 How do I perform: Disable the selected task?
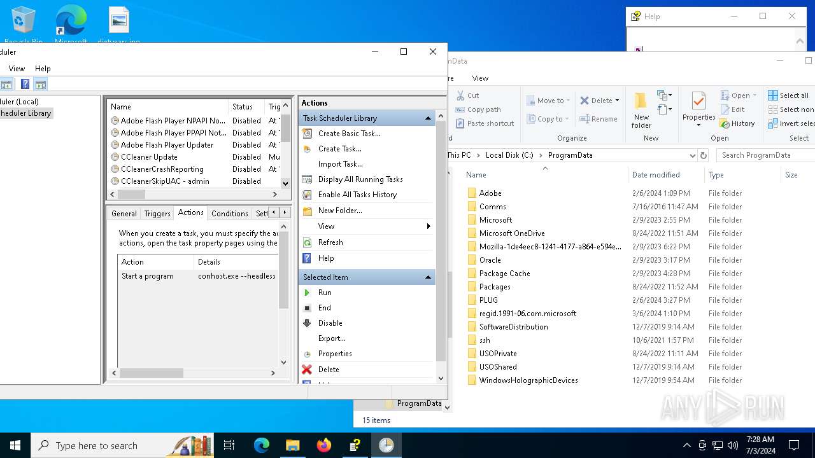(x=330, y=323)
